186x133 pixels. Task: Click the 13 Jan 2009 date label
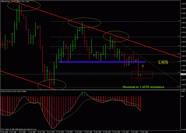point(32,132)
